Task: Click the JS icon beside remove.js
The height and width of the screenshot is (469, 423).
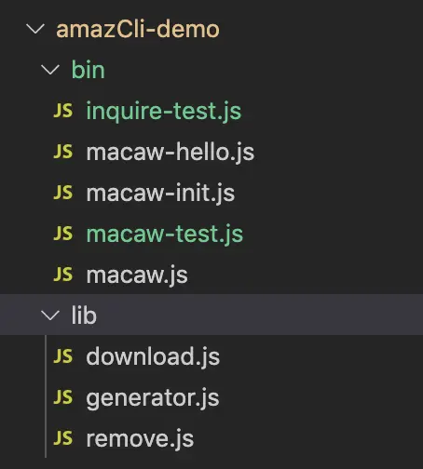Action: [63, 438]
